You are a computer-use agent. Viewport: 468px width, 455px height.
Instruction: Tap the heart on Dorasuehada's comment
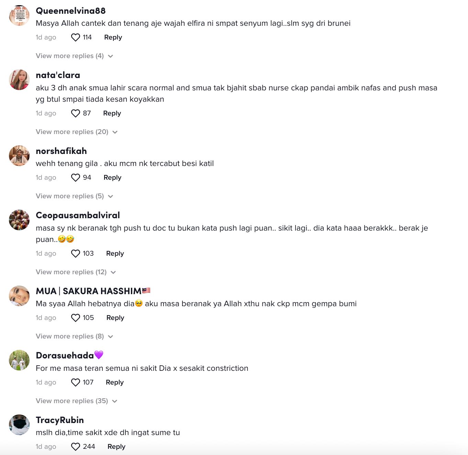click(75, 382)
